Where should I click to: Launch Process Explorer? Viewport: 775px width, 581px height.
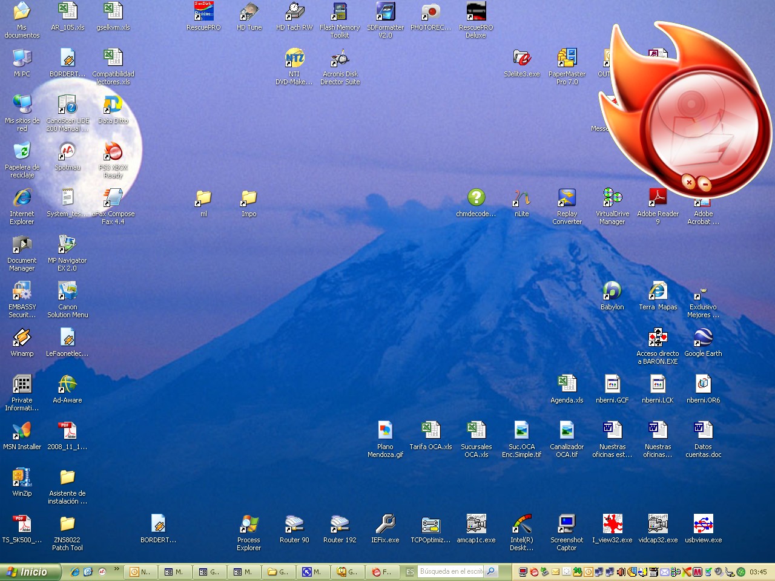coord(249,524)
